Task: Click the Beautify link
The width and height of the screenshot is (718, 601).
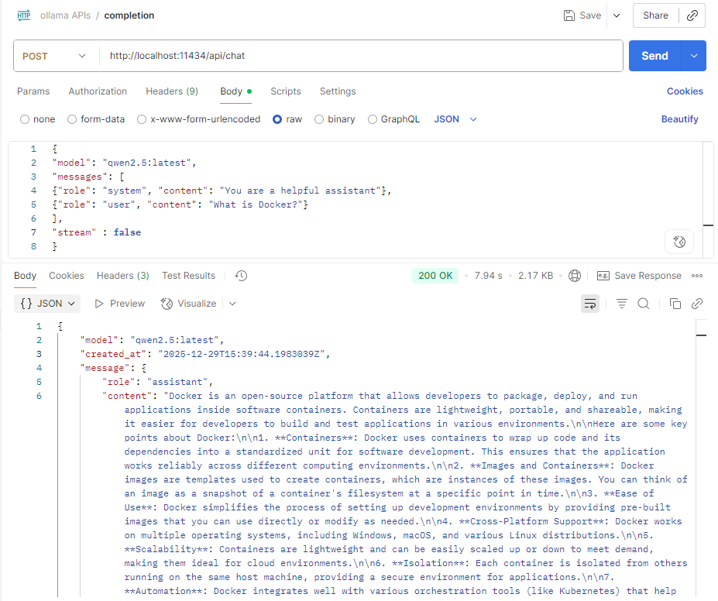Action: point(679,119)
